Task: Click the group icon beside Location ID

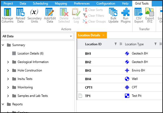Action: pos(121,44)
